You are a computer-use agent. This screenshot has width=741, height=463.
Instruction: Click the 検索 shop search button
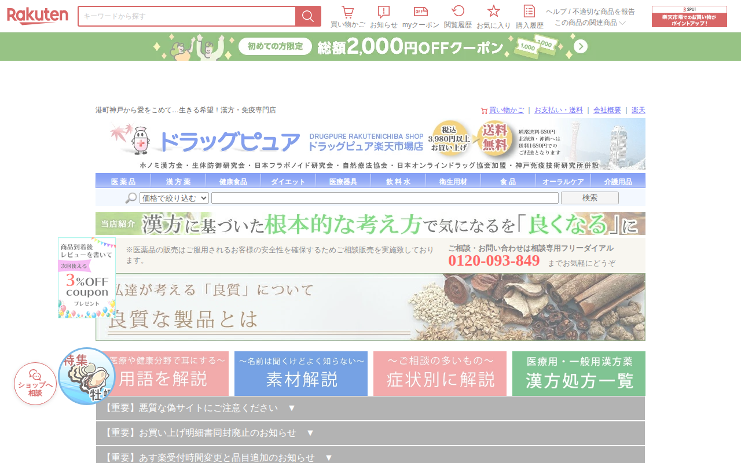[590, 198]
